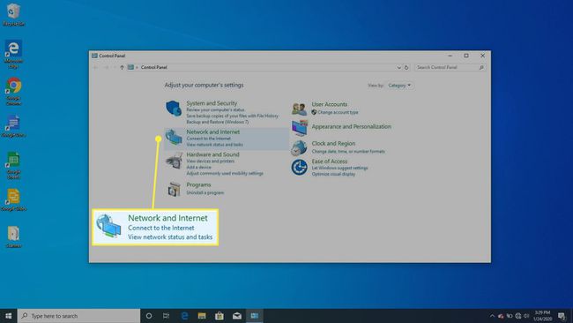
Task: Open the notification Action Center icon
Action: tap(562, 316)
